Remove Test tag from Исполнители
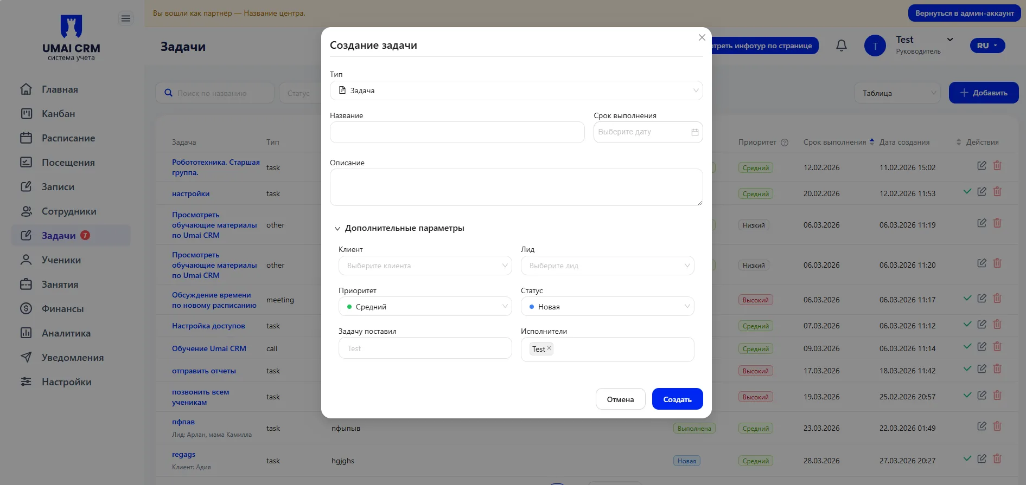The height and width of the screenshot is (485, 1026). pyautogui.click(x=549, y=348)
